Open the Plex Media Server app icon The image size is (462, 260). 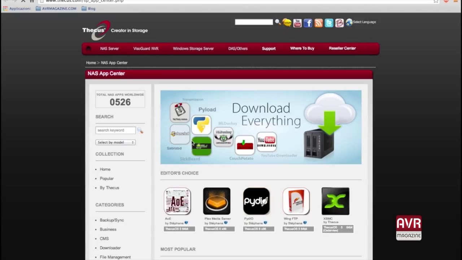coord(217,201)
